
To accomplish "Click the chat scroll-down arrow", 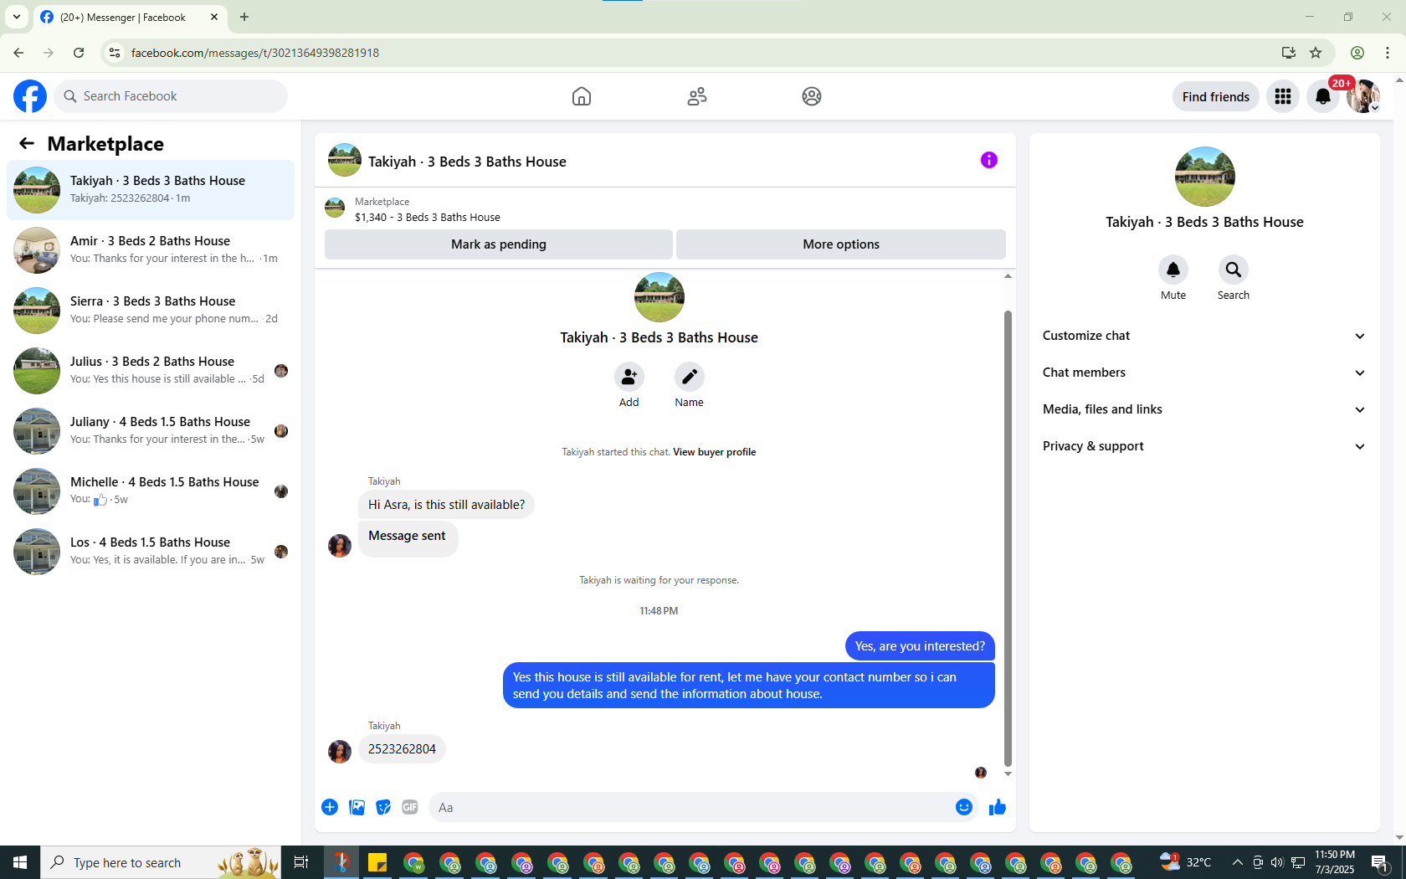I will coord(1008,774).
